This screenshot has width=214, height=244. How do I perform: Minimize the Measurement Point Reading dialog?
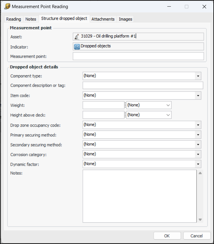[170, 7]
